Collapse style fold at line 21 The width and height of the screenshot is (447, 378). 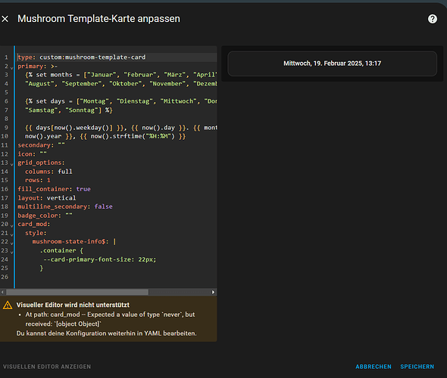point(11,234)
